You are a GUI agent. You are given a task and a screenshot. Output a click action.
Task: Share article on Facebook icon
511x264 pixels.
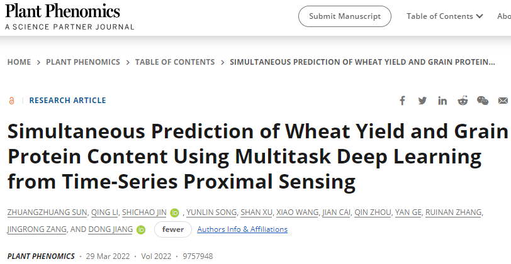click(x=403, y=101)
